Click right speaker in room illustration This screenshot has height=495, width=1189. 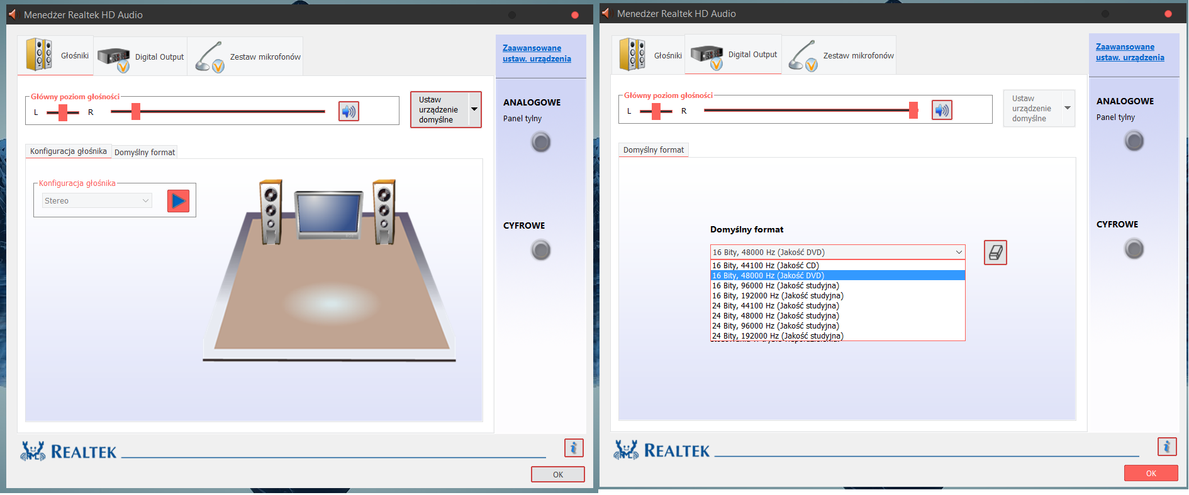tap(384, 212)
